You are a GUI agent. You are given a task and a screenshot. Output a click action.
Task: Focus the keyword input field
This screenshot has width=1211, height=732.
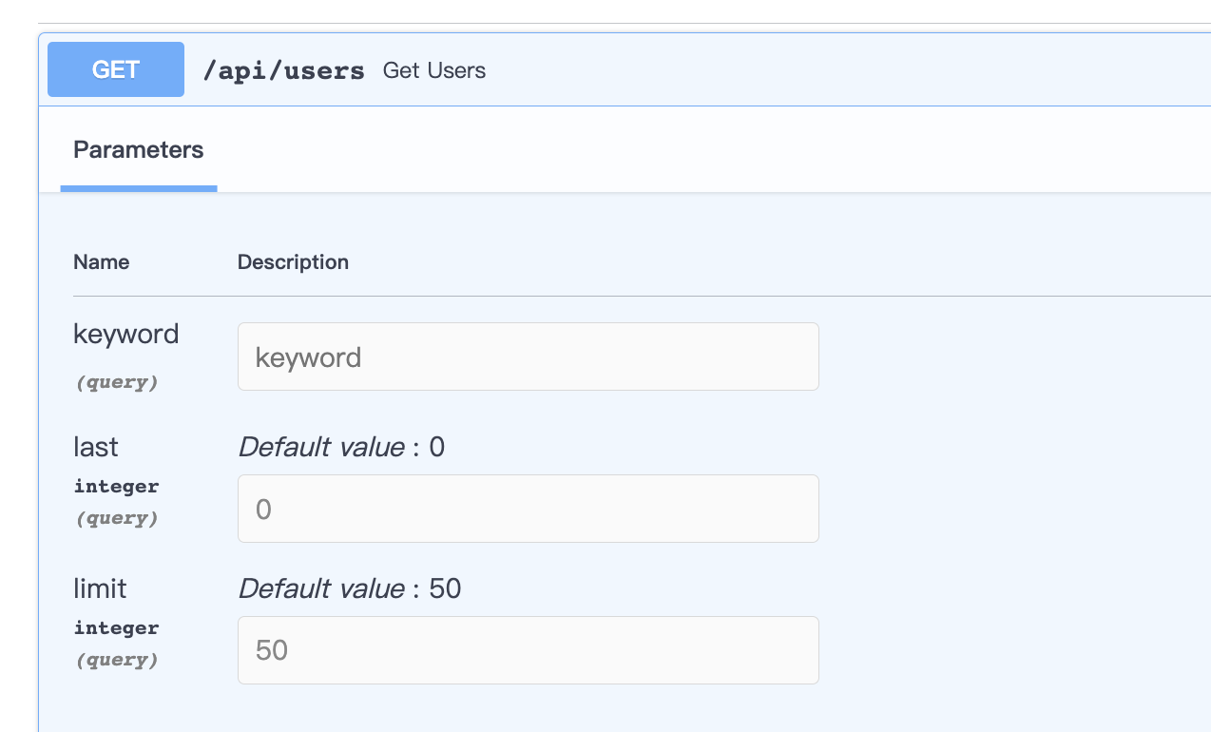click(x=528, y=356)
